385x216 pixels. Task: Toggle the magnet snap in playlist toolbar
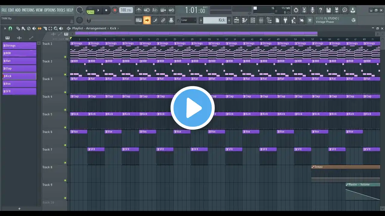tap(10, 28)
